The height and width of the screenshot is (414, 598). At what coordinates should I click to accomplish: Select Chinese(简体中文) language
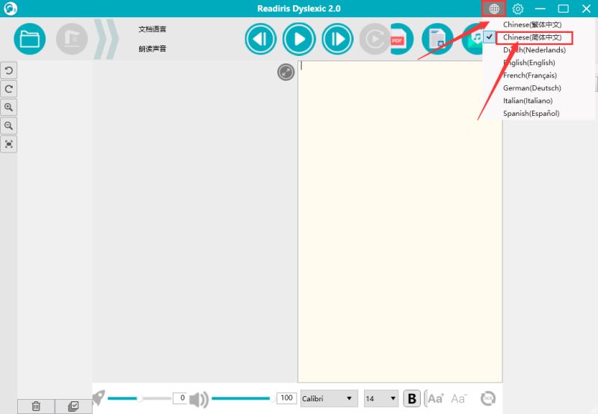click(x=532, y=37)
